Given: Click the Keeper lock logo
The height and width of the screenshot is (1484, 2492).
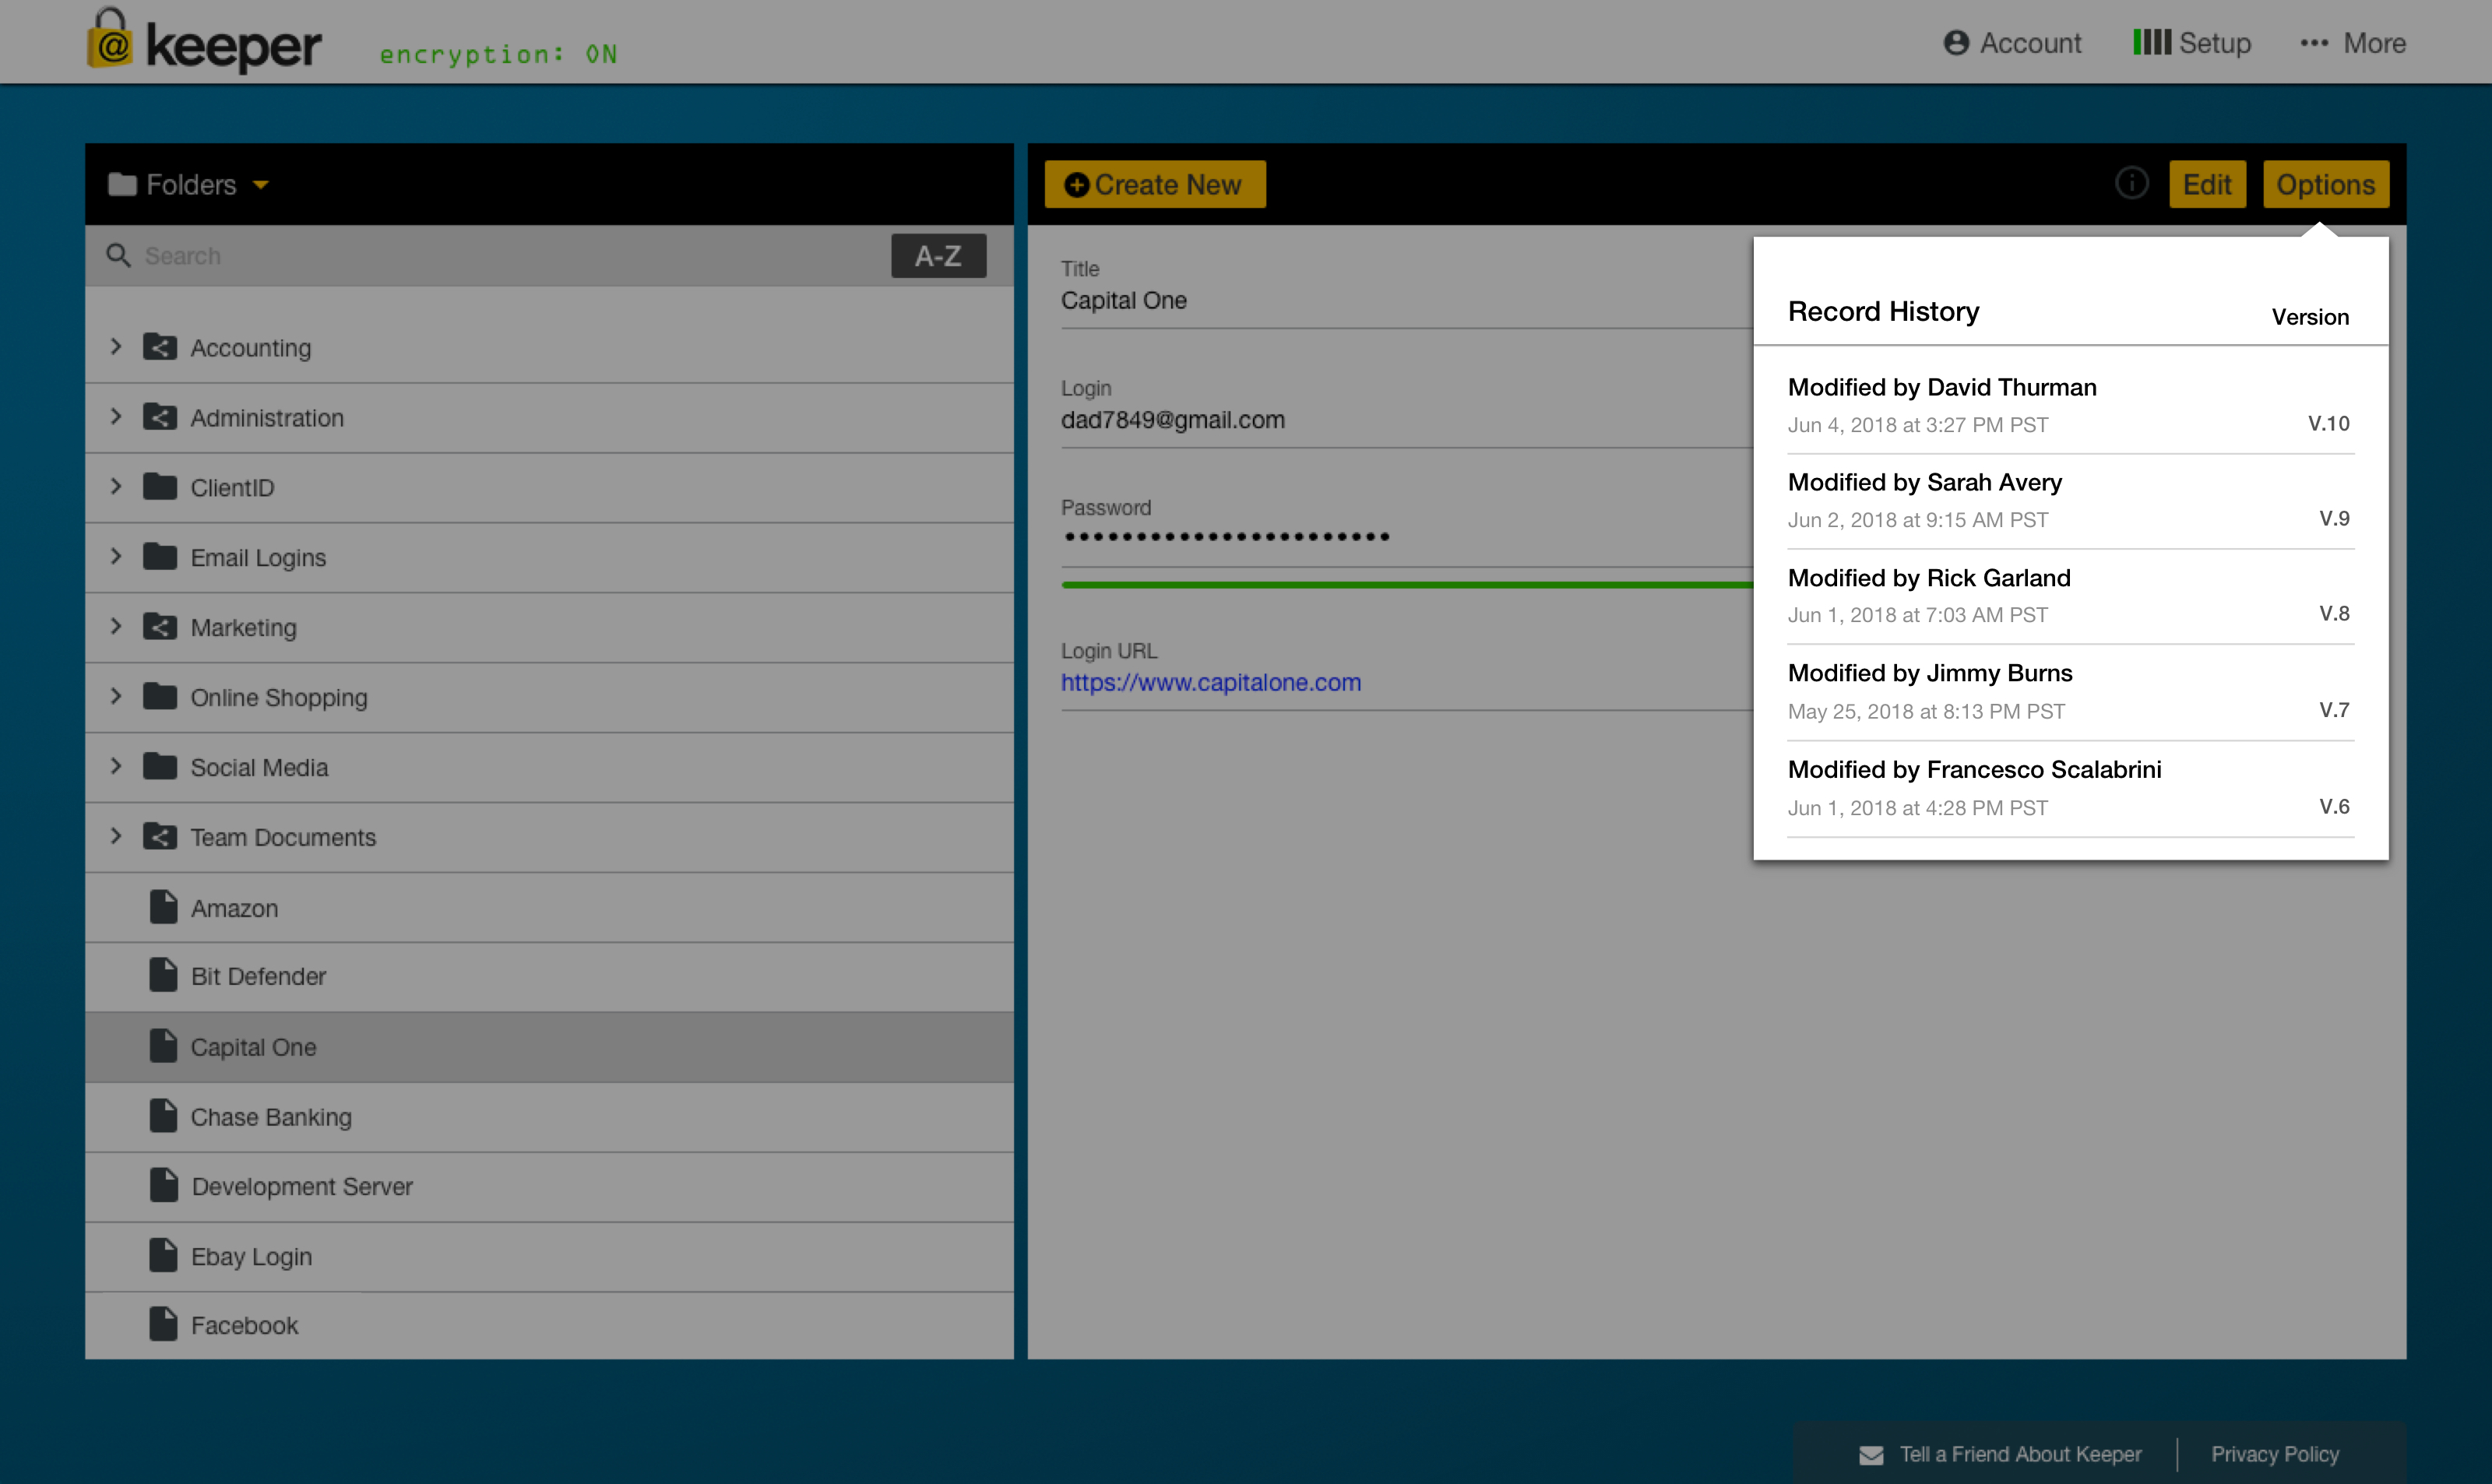Looking at the screenshot, I should tap(111, 39).
